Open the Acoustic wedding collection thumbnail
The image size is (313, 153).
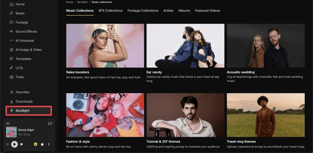point(266,46)
